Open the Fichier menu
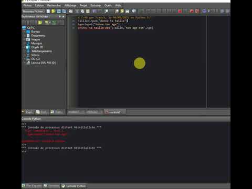The image size is (252, 189). click(x=27, y=5)
